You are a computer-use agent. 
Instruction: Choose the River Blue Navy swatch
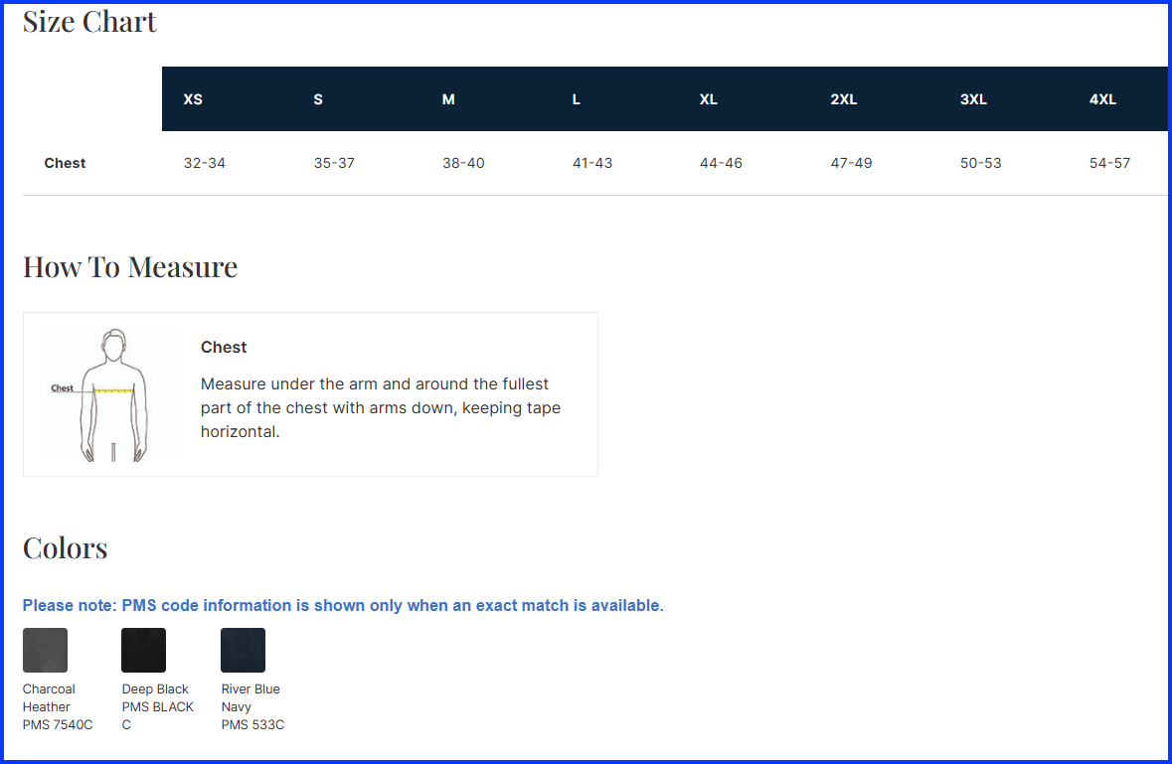tap(243, 650)
